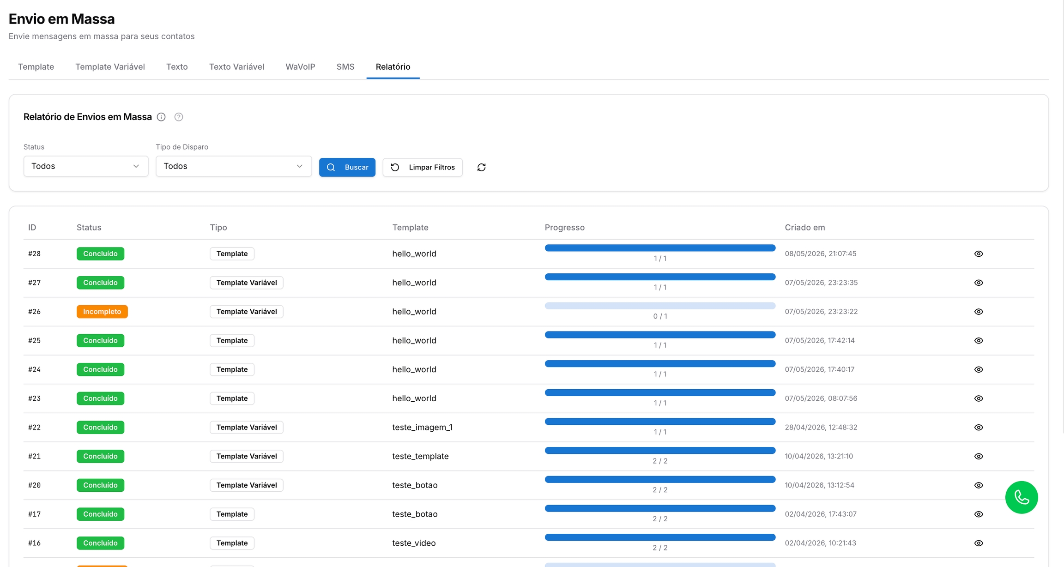Click template name teste_imagem_1

(422, 427)
